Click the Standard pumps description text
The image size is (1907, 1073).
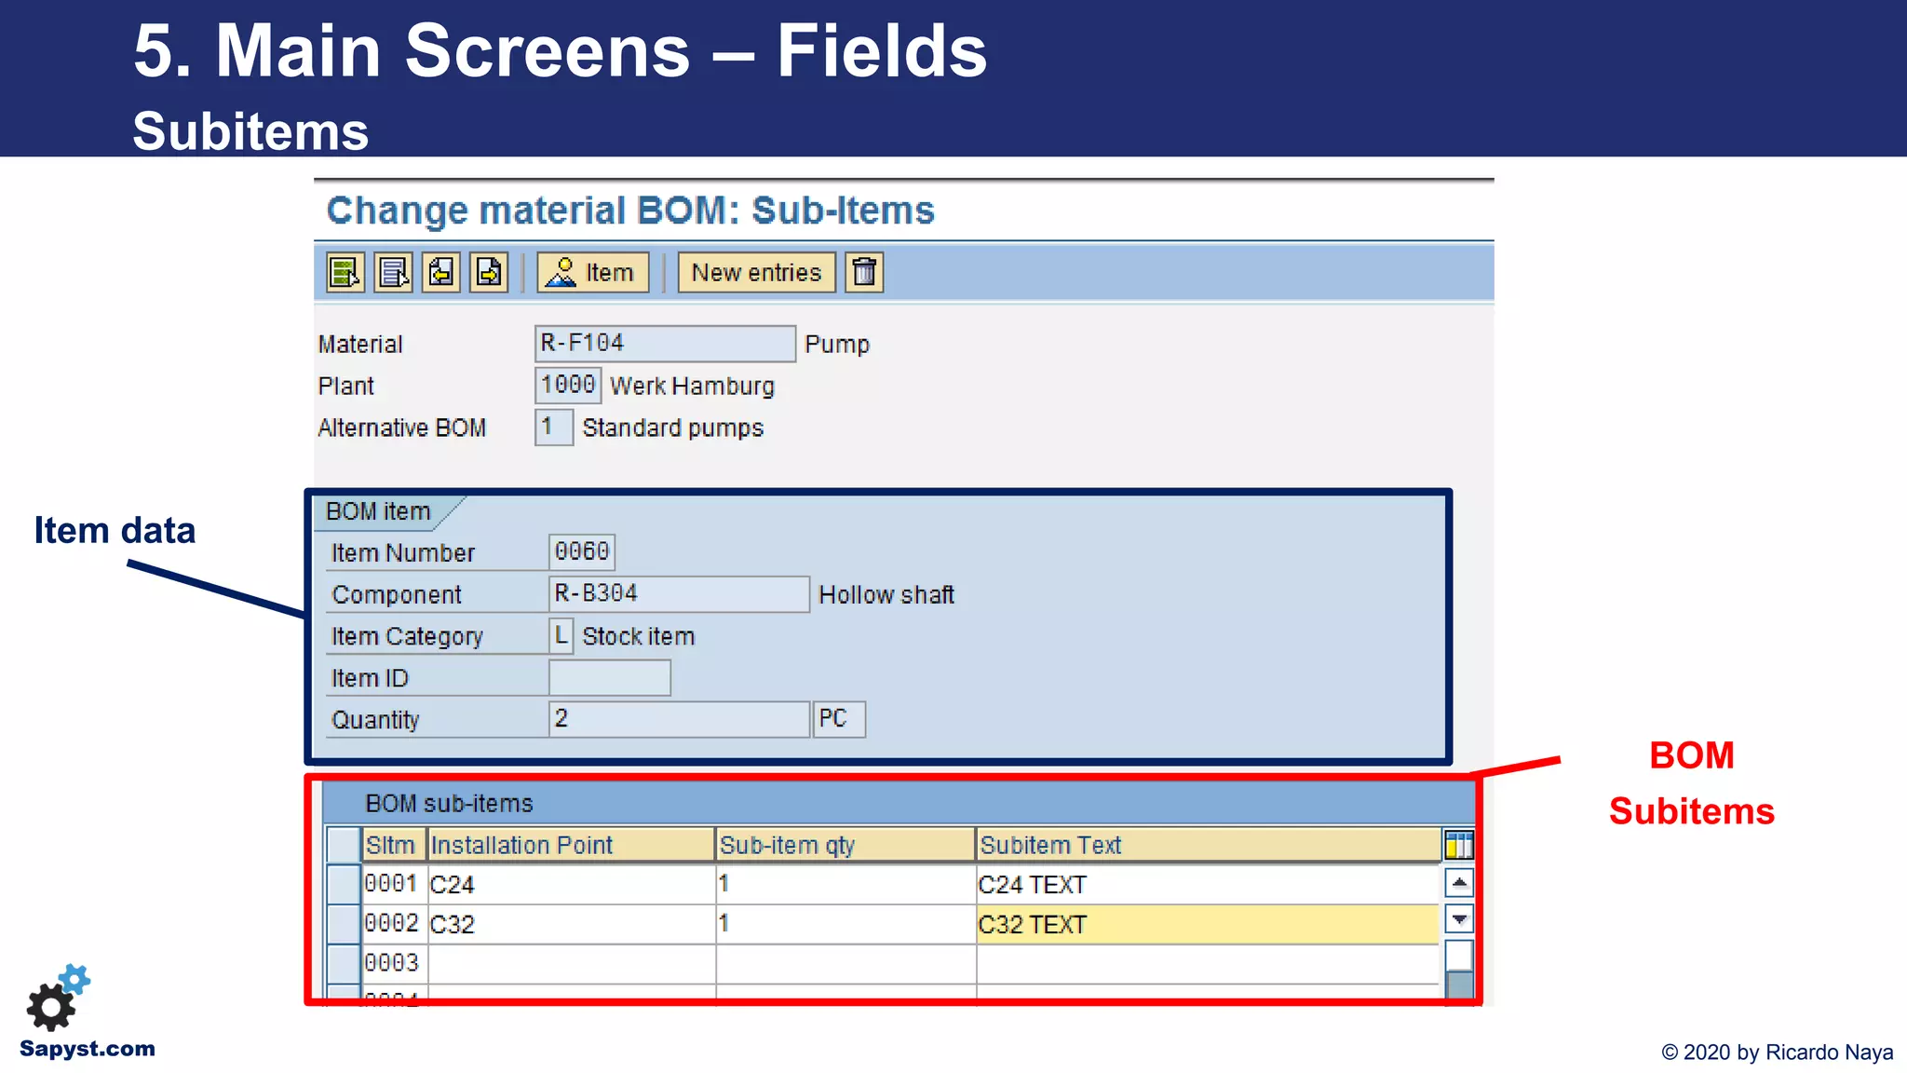pos(672,428)
